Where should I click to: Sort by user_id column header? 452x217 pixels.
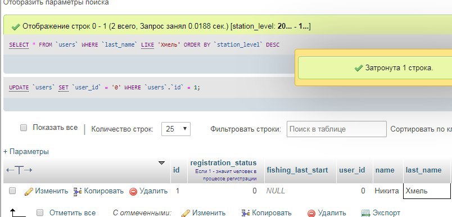(x=352, y=170)
